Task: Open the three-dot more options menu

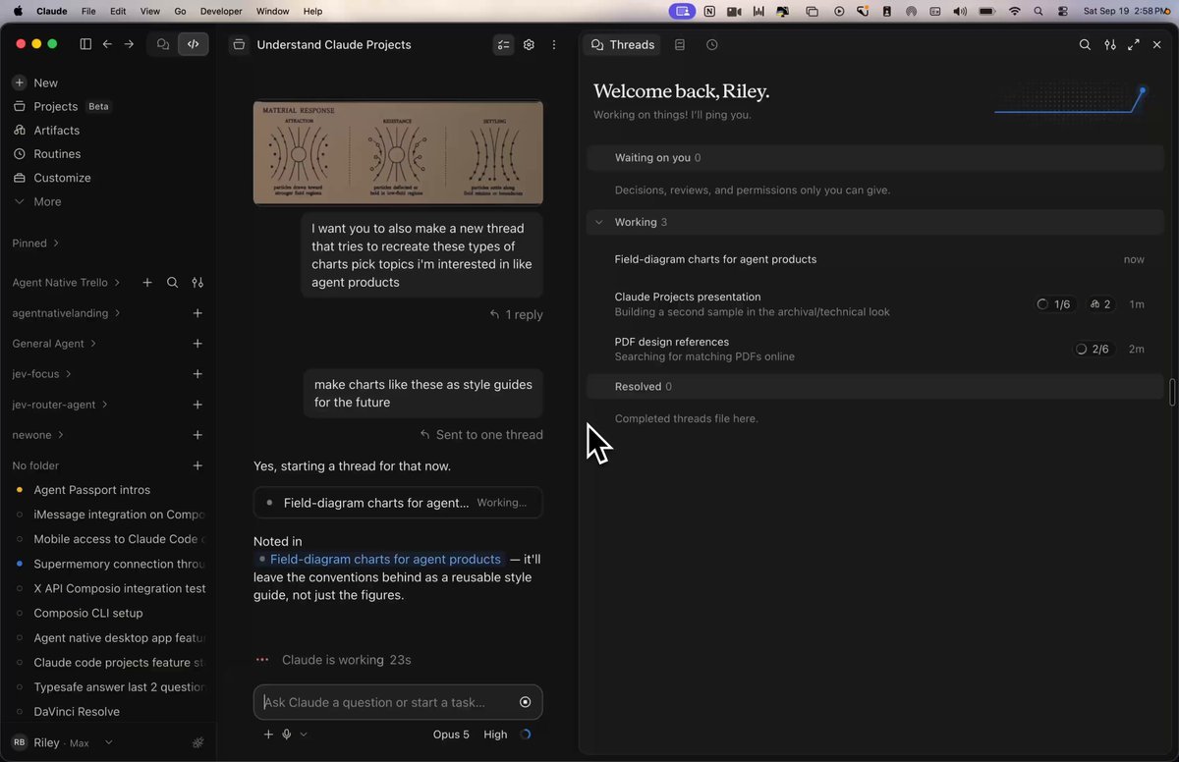Action: 554,45
